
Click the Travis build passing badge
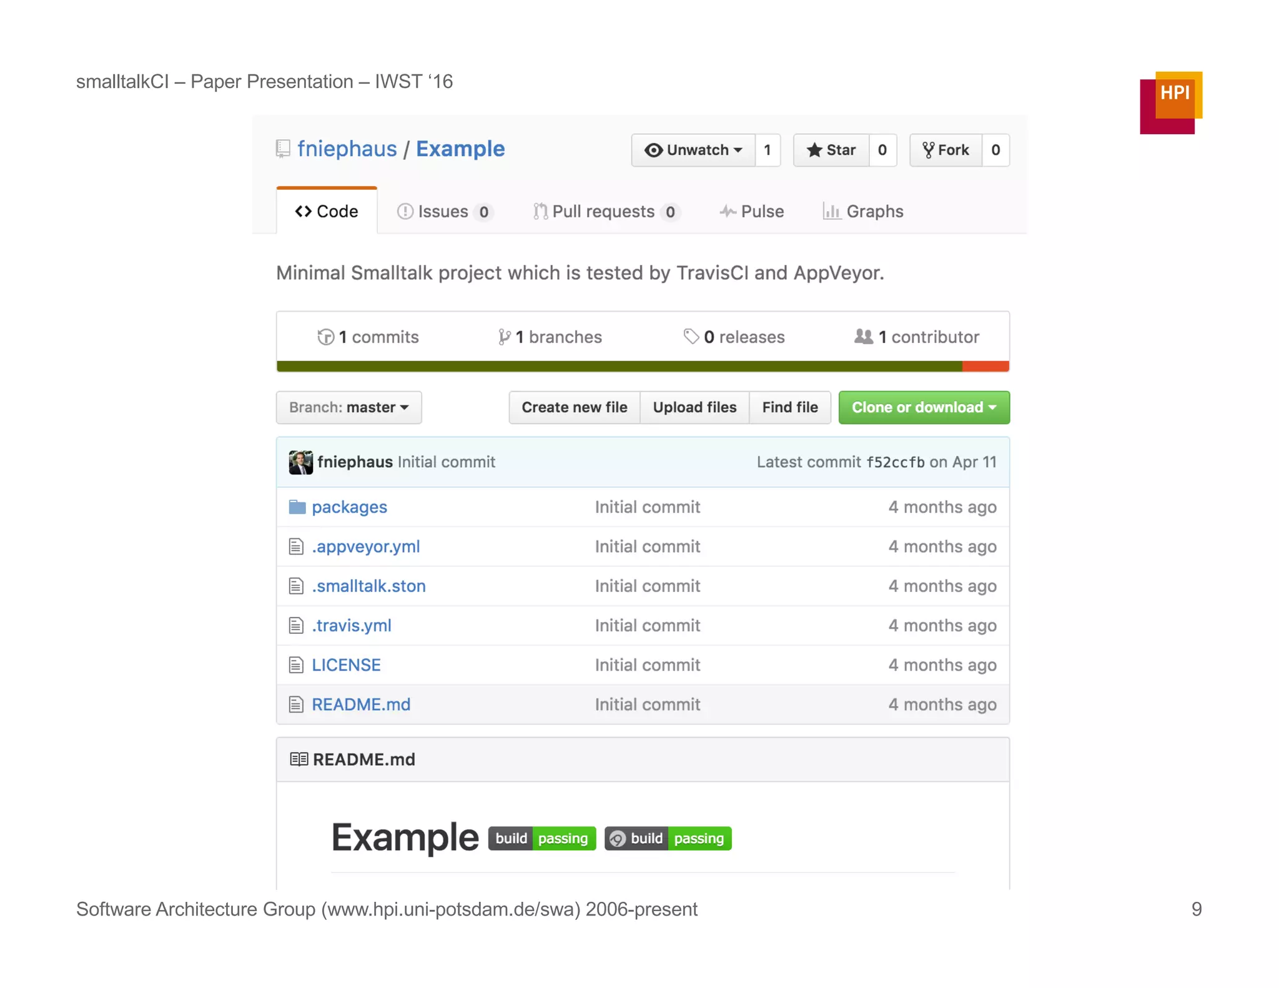pos(541,838)
